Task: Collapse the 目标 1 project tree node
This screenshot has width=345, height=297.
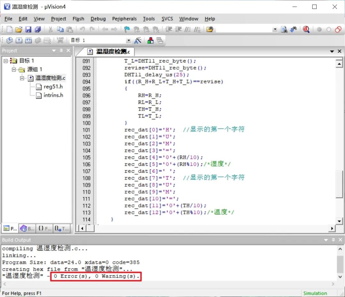Action: point(6,61)
